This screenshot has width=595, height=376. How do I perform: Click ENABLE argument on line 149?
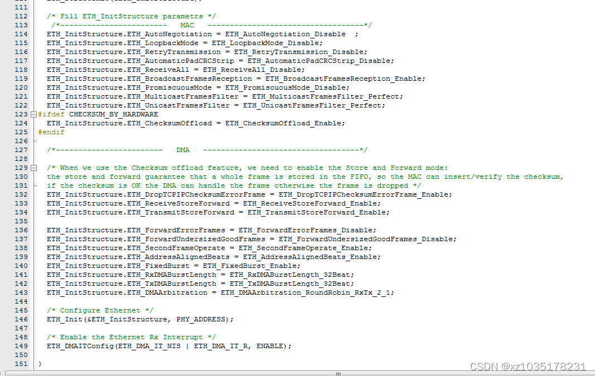tap(269, 346)
